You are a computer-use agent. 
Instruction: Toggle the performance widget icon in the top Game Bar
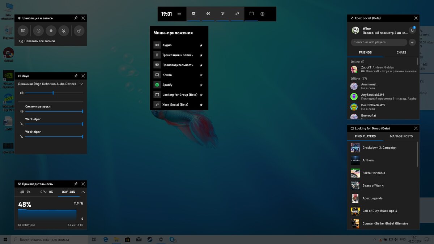tap(222, 14)
